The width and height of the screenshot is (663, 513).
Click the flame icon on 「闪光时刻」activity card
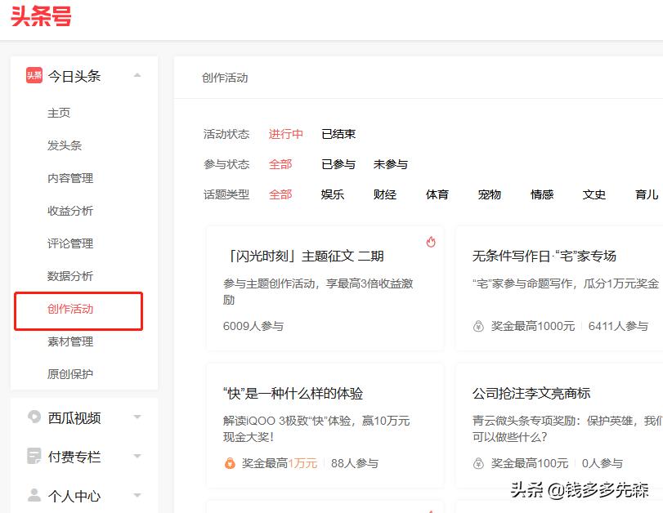(x=431, y=243)
